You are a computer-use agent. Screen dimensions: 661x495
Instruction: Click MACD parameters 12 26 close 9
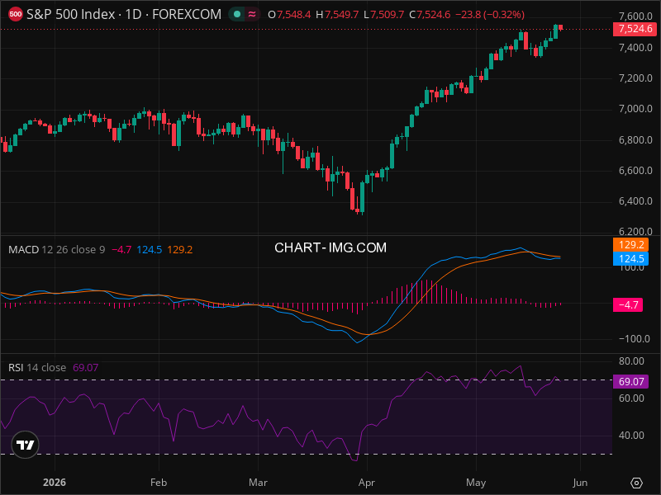point(74,250)
